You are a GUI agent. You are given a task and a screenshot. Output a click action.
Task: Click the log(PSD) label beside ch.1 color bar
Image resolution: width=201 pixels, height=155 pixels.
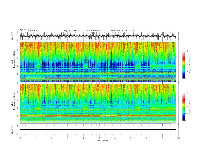(x=190, y=66)
